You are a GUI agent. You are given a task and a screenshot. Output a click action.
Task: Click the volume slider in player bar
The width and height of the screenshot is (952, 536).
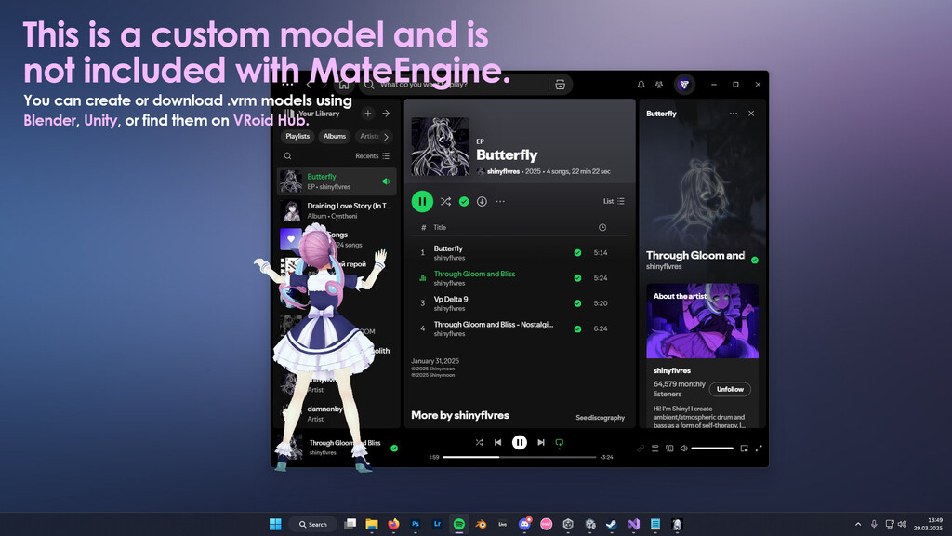[x=712, y=449]
